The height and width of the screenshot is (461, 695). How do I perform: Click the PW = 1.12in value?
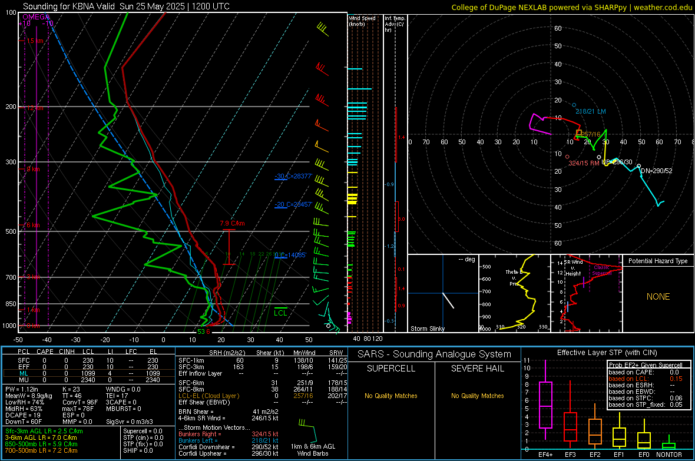click(22, 389)
